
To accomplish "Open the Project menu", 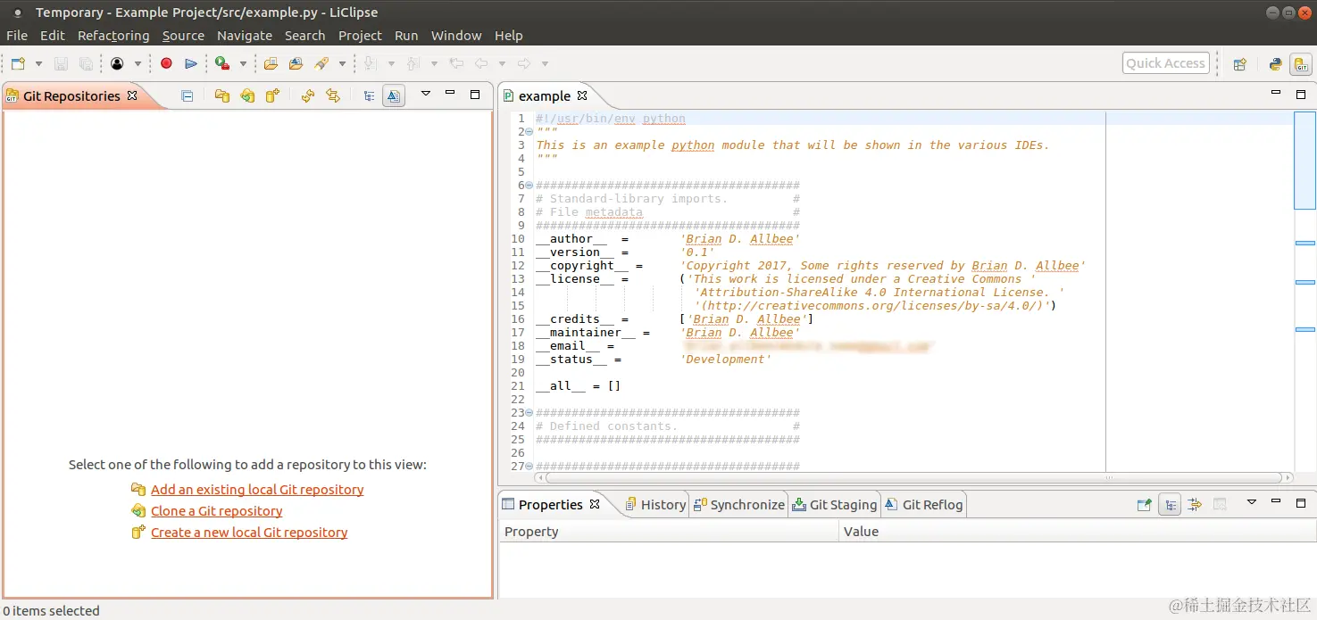I will (360, 36).
